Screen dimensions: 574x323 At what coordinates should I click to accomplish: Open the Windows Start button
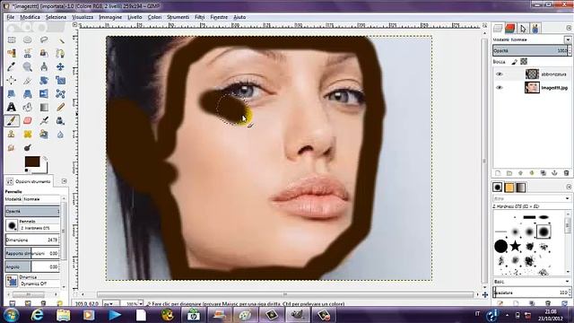click(x=12, y=315)
